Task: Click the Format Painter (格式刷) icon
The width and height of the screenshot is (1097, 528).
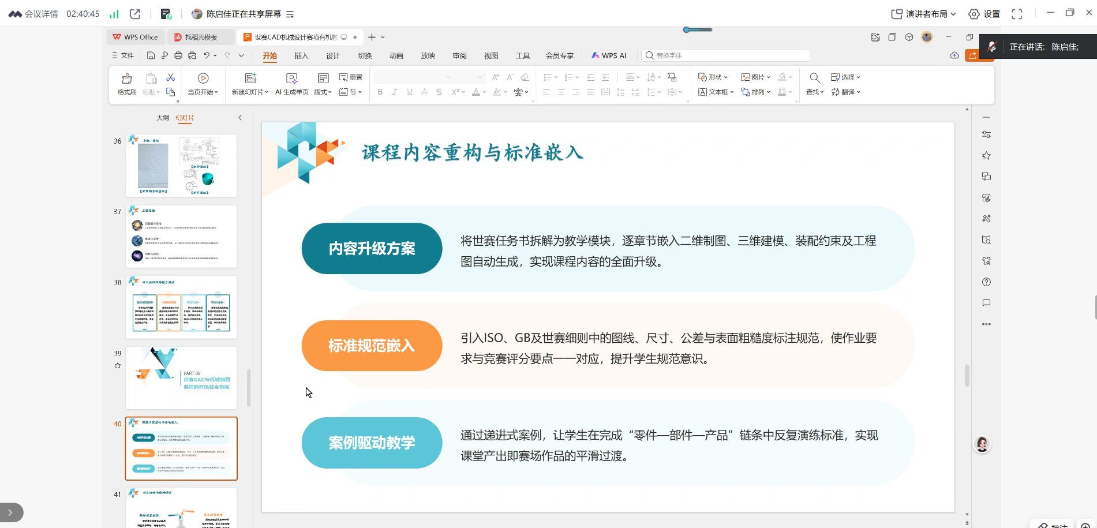Action: [x=127, y=79]
